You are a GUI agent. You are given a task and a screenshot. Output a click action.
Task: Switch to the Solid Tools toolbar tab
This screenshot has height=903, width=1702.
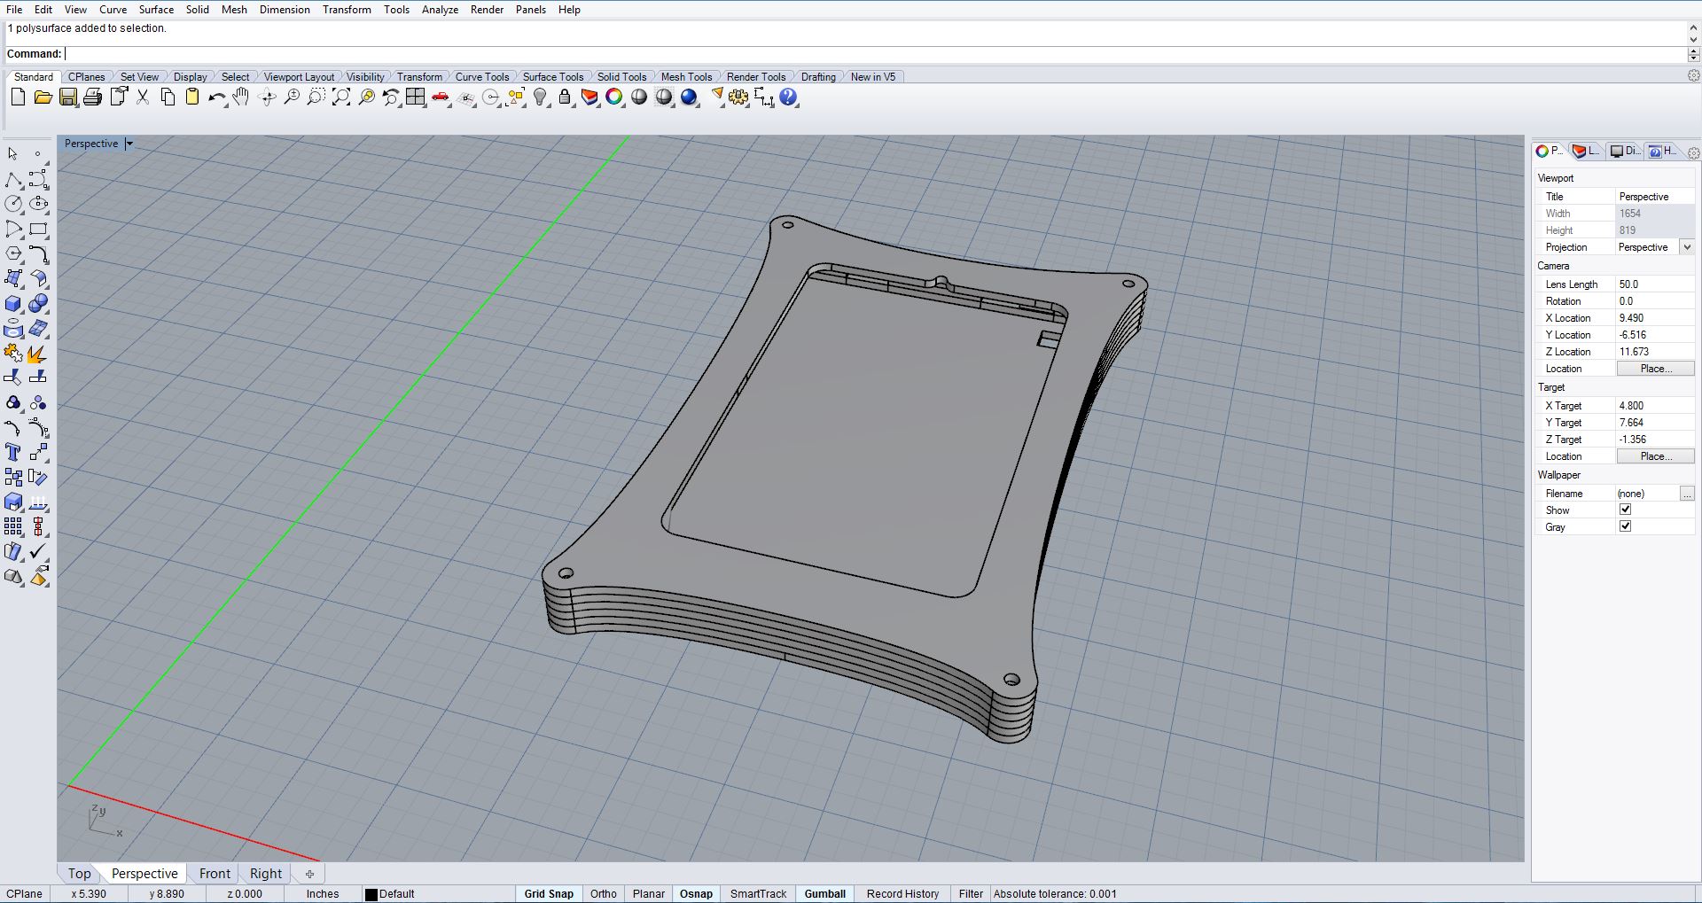click(x=621, y=77)
